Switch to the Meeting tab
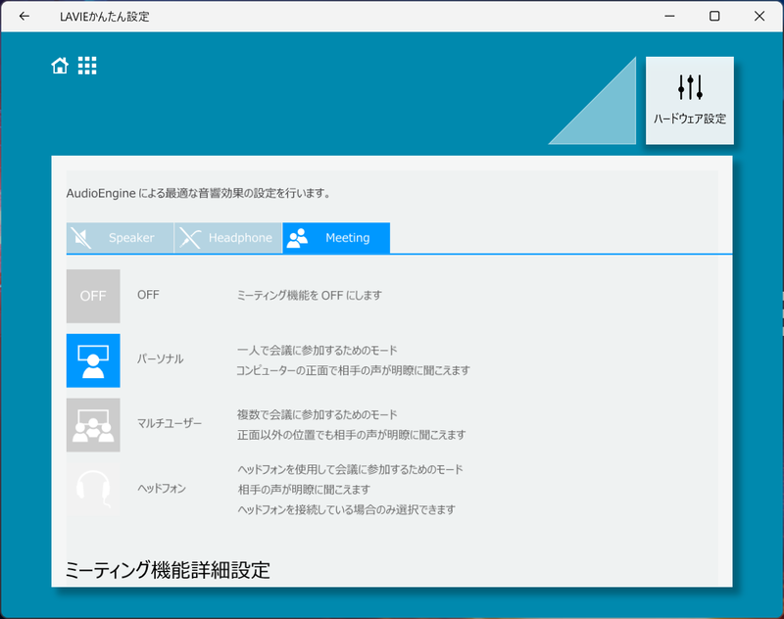 pyautogui.click(x=336, y=237)
